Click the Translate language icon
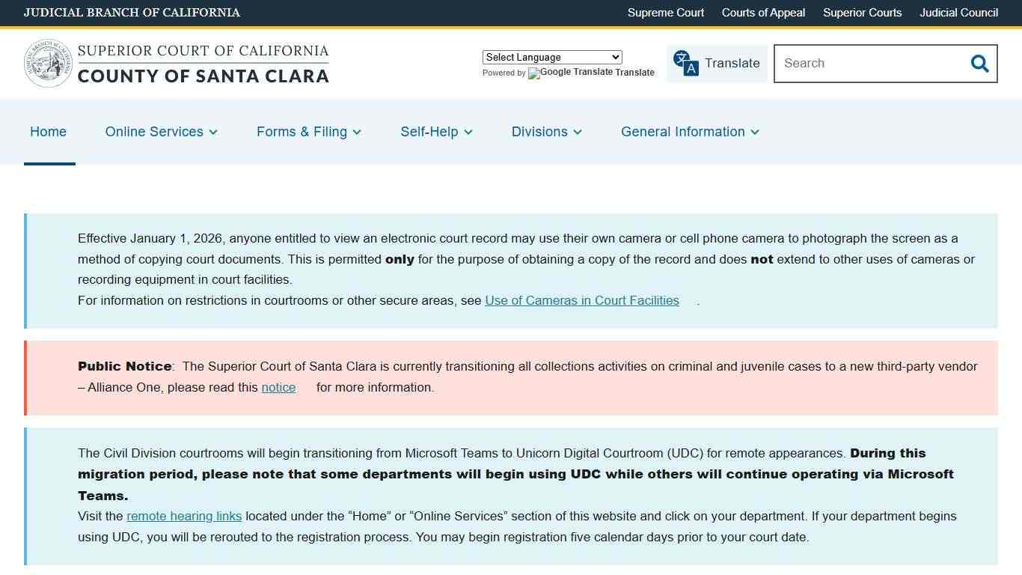1022x575 pixels. [683, 63]
